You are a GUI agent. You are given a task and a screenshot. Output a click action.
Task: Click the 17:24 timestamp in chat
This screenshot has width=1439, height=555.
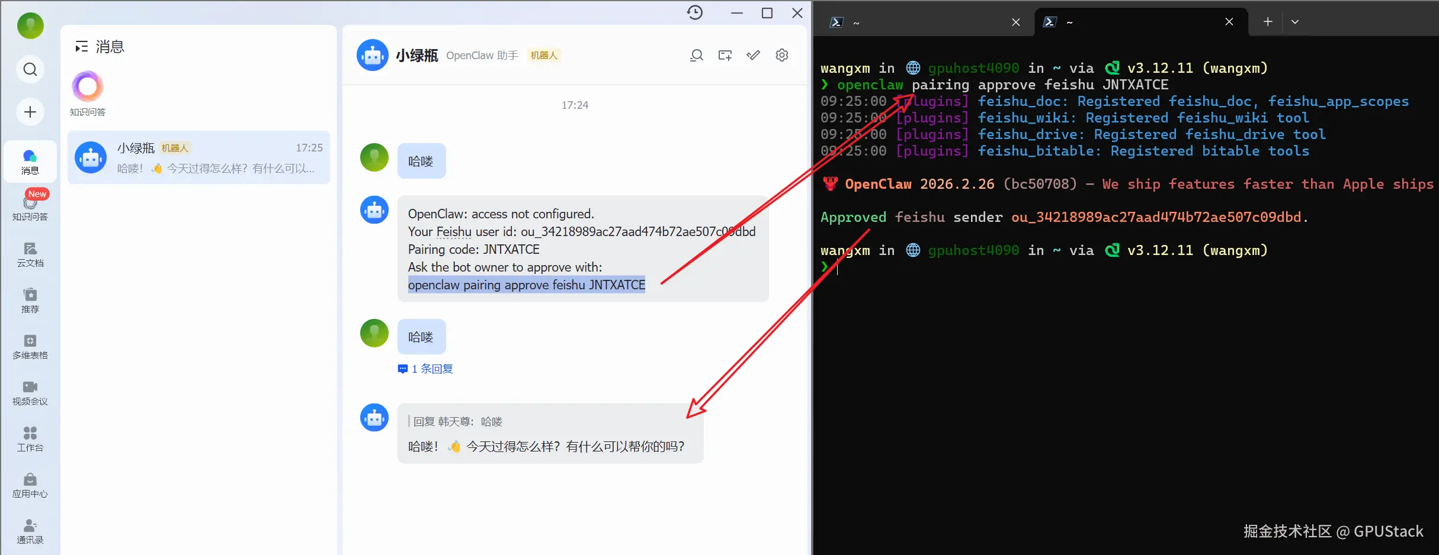tap(575, 105)
